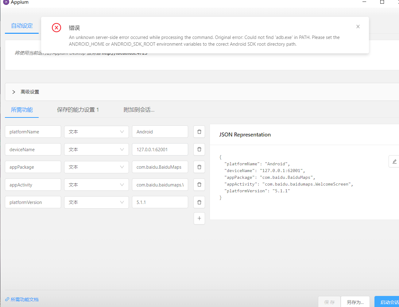The image size is (399, 307).
Task: Delete the platformVersion capability row
Action: [x=199, y=202]
